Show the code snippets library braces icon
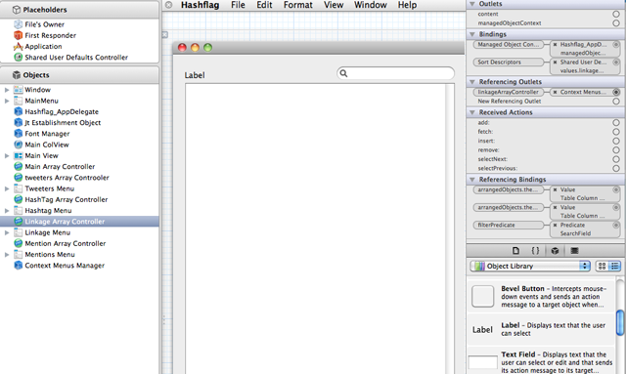Viewport: 626px width, 374px height. tap(535, 250)
